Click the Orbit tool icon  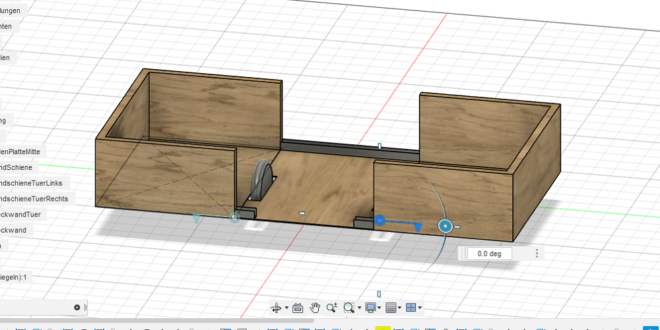(277, 308)
